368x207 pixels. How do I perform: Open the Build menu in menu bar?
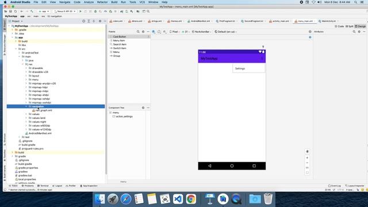pos(114,2)
